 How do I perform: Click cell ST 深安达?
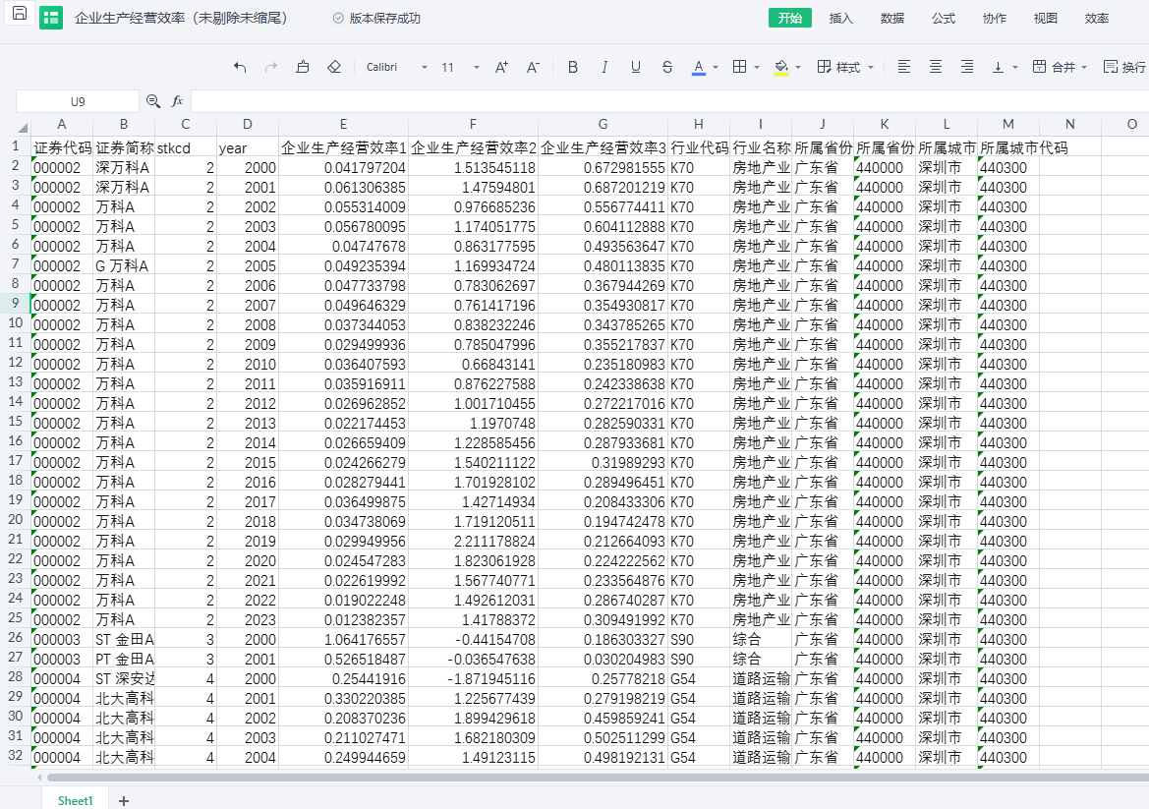pyautogui.click(x=123, y=678)
